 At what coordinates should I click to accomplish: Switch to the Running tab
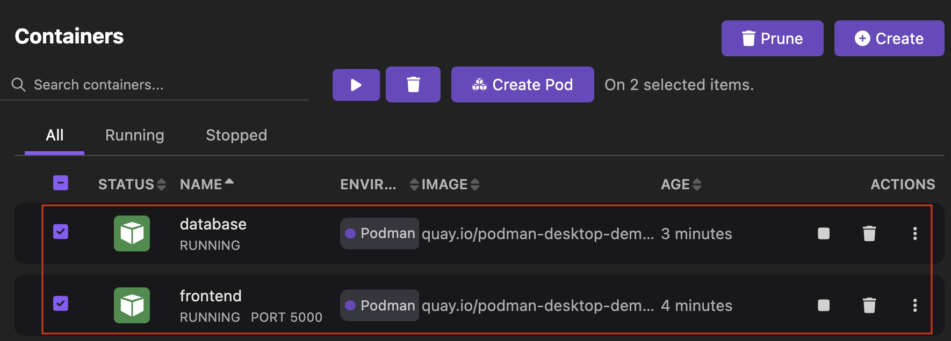coord(134,135)
